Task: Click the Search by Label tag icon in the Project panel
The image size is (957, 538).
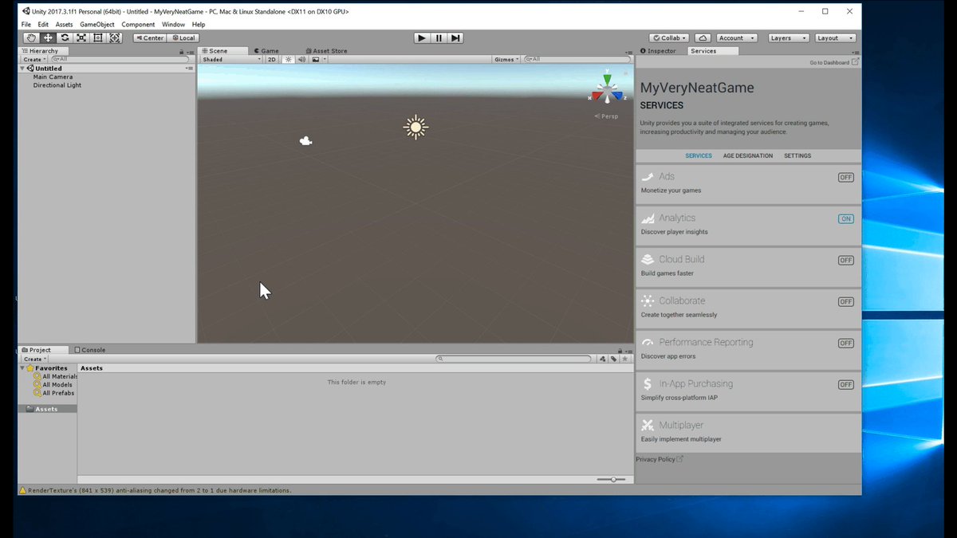Action: pos(613,359)
